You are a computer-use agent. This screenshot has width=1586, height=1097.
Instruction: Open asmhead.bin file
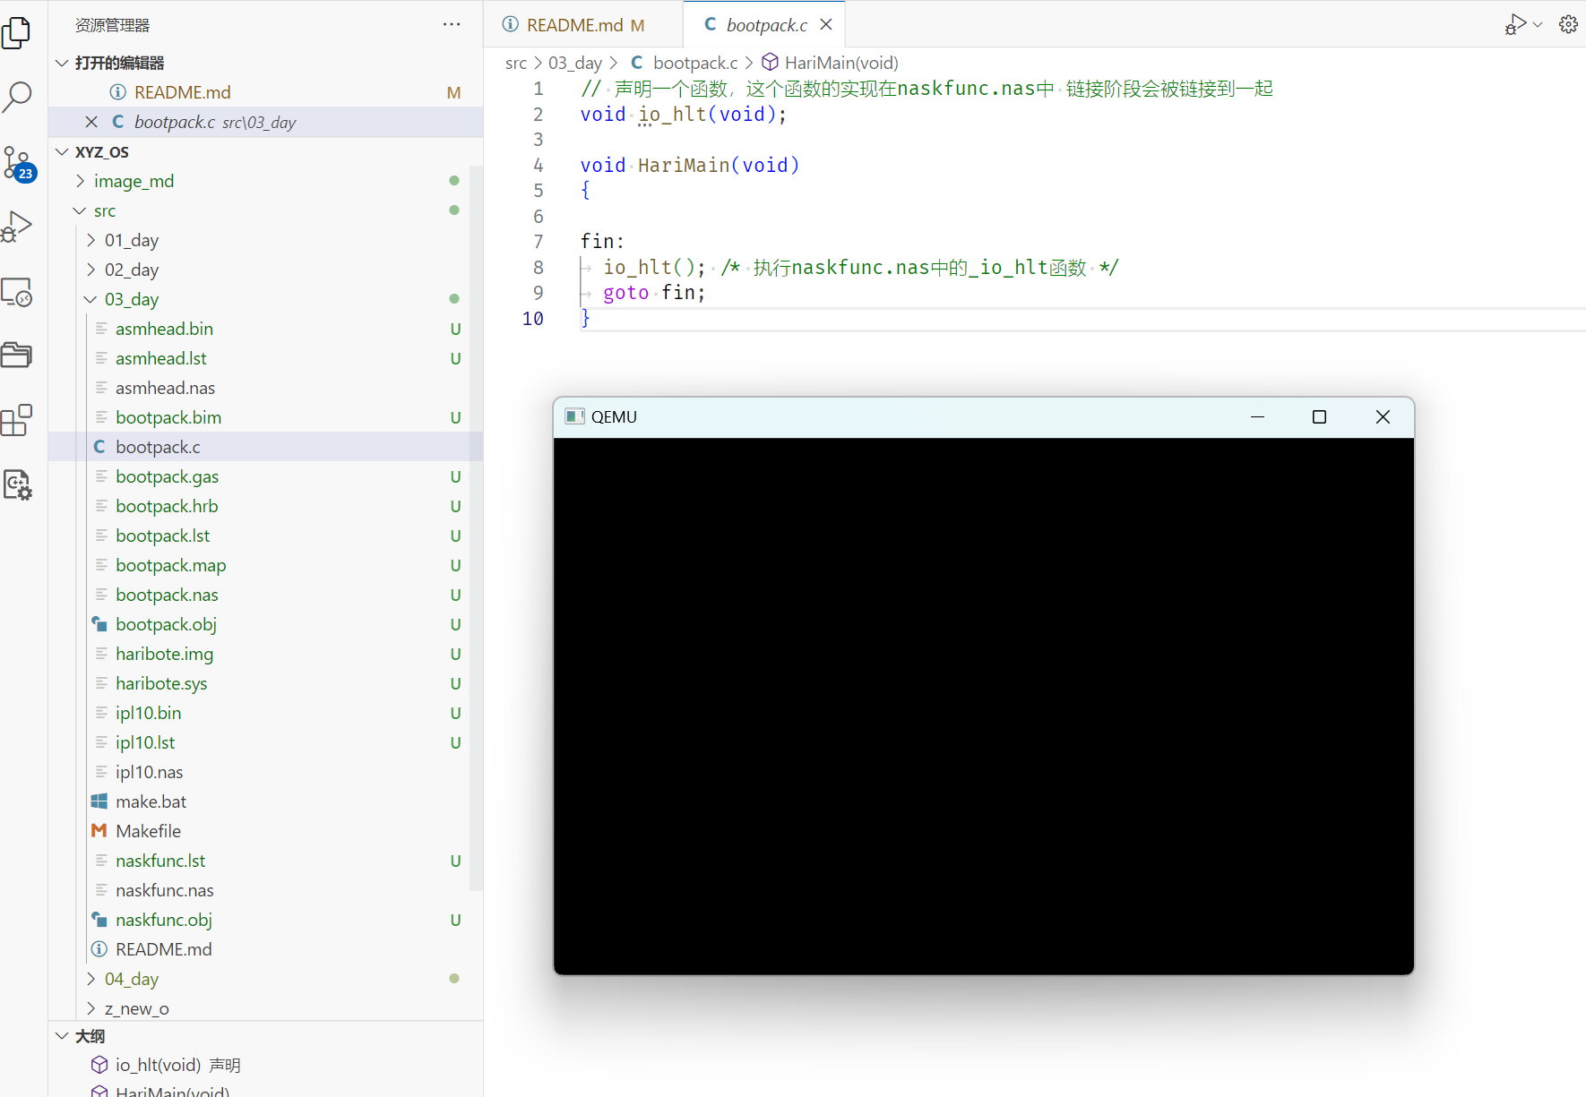click(x=164, y=329)
